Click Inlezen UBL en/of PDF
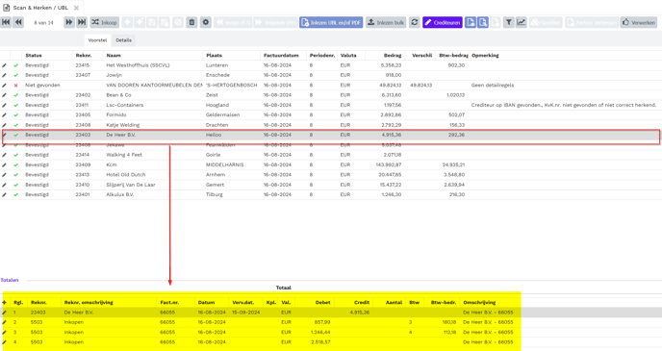The image size is (662, 351). [331, 22]
